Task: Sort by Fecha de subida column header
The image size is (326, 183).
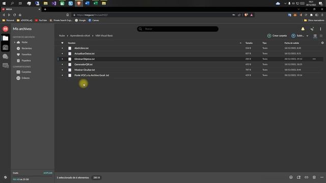Action: [292, 43]
